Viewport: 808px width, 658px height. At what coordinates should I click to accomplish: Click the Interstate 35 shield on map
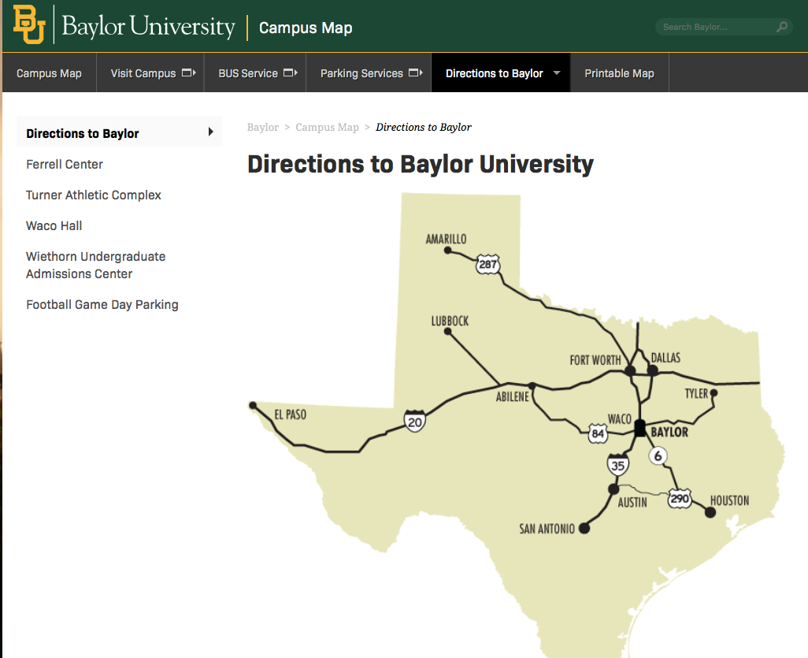click(x=618, y=465)
